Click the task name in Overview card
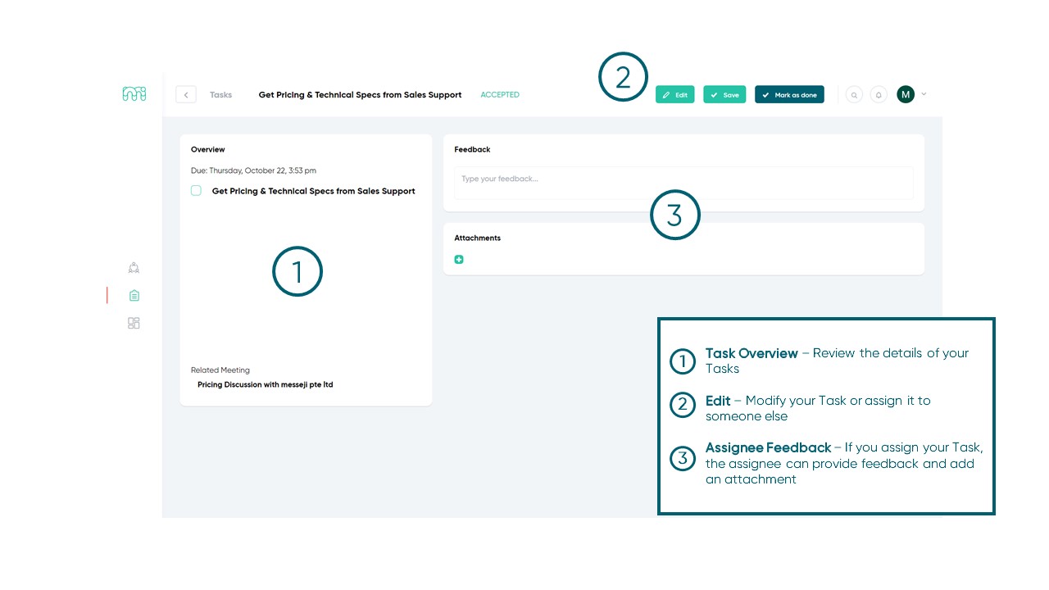 point(314,191)
